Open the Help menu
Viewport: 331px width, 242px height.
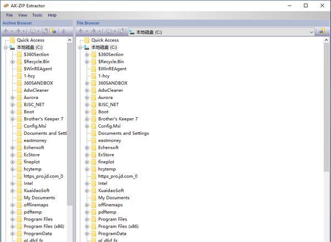(52, 15)
